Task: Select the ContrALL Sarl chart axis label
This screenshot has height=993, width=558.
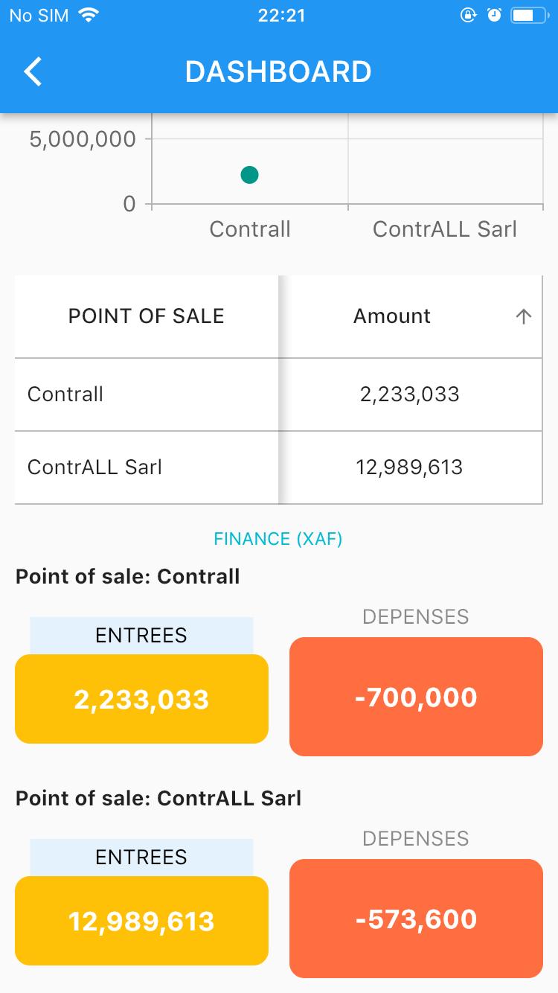Action: pyautogui.click(x=445, y=229)
